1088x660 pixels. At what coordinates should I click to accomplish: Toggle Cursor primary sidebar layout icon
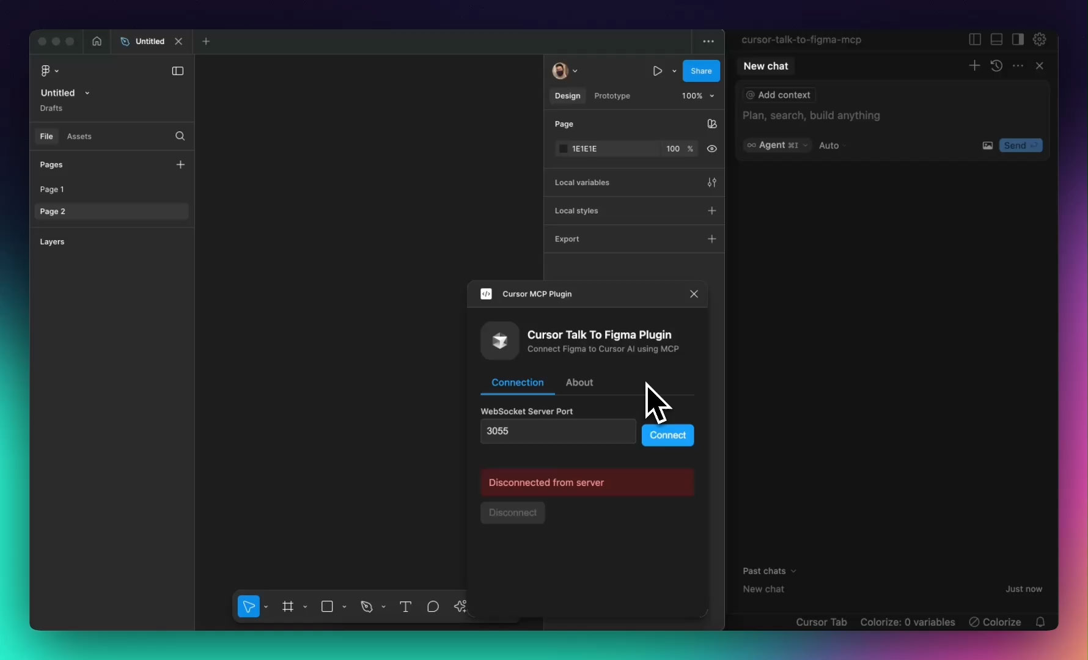tap(975, 39)
